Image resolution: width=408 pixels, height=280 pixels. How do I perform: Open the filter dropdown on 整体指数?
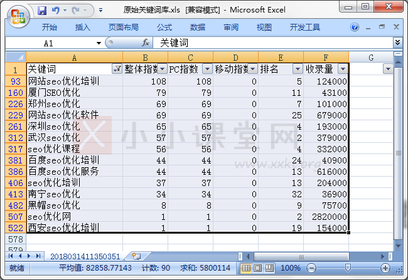(163, 69)
